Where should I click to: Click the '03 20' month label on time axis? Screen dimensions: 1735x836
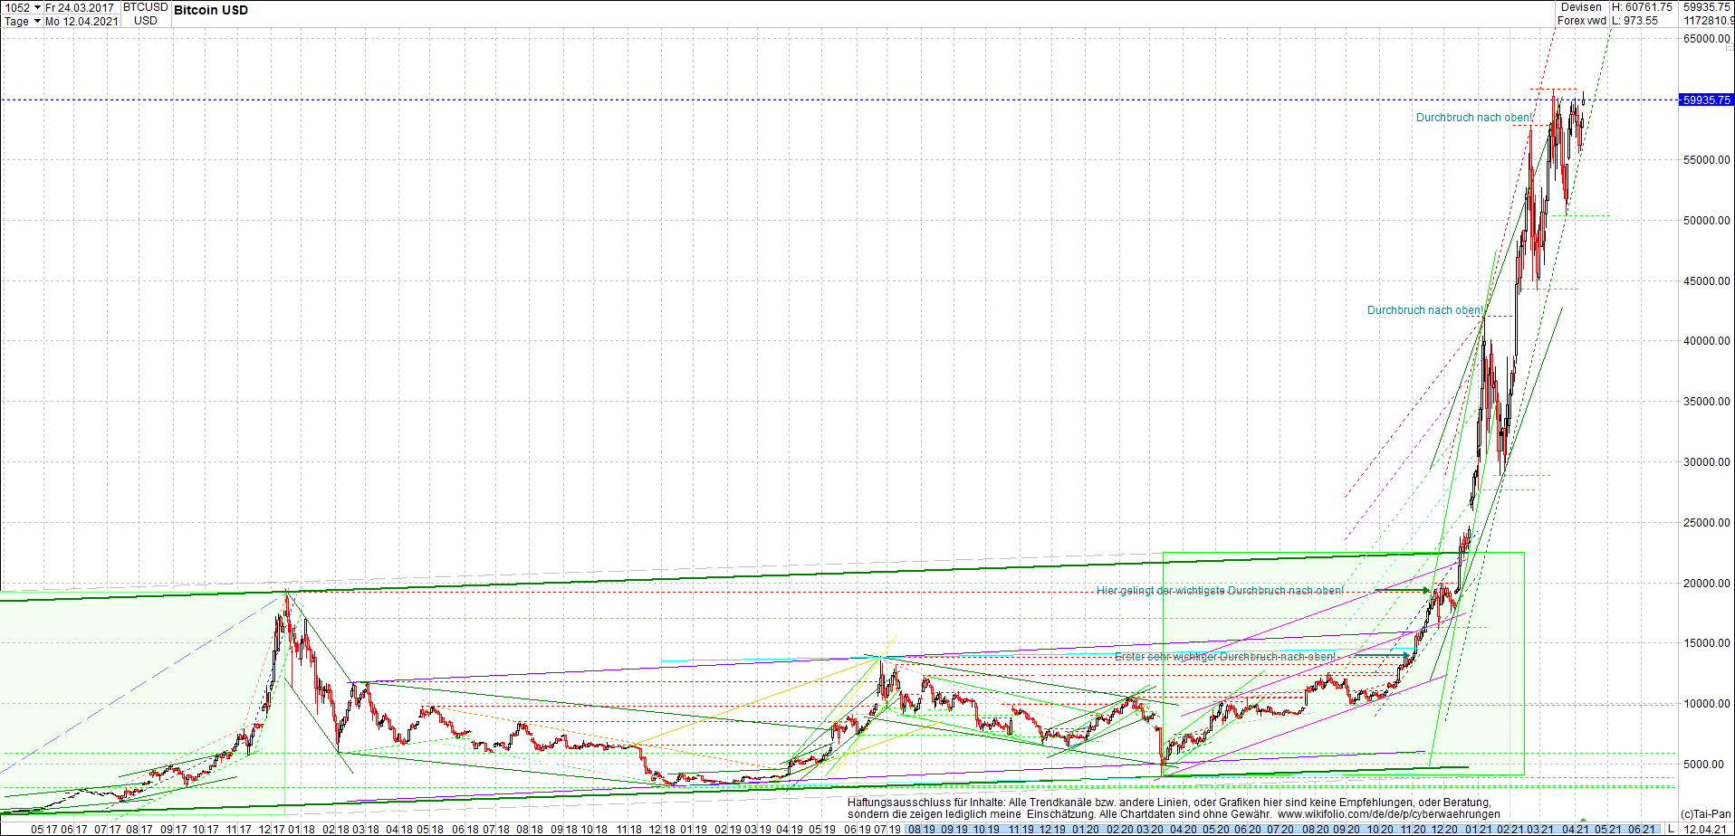[1150, 829]
